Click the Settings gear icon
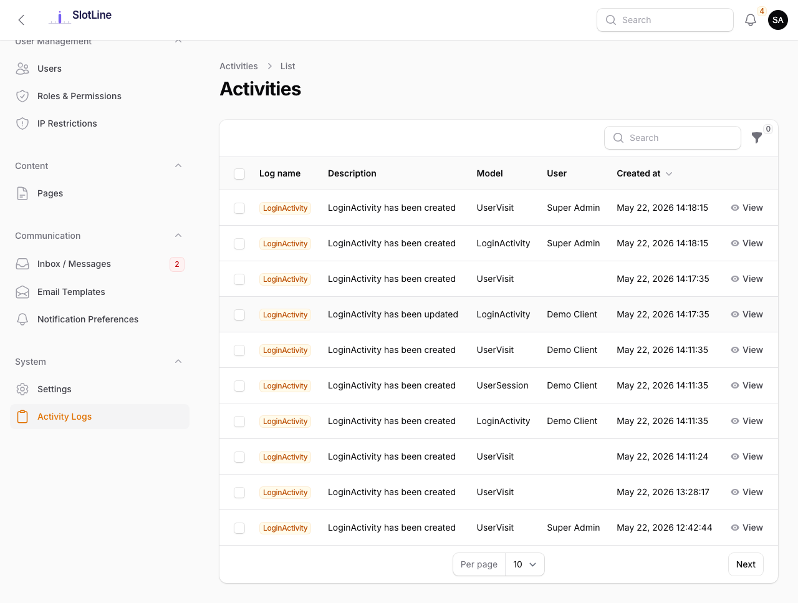The image size is (798, 603). tap(22, 389)
